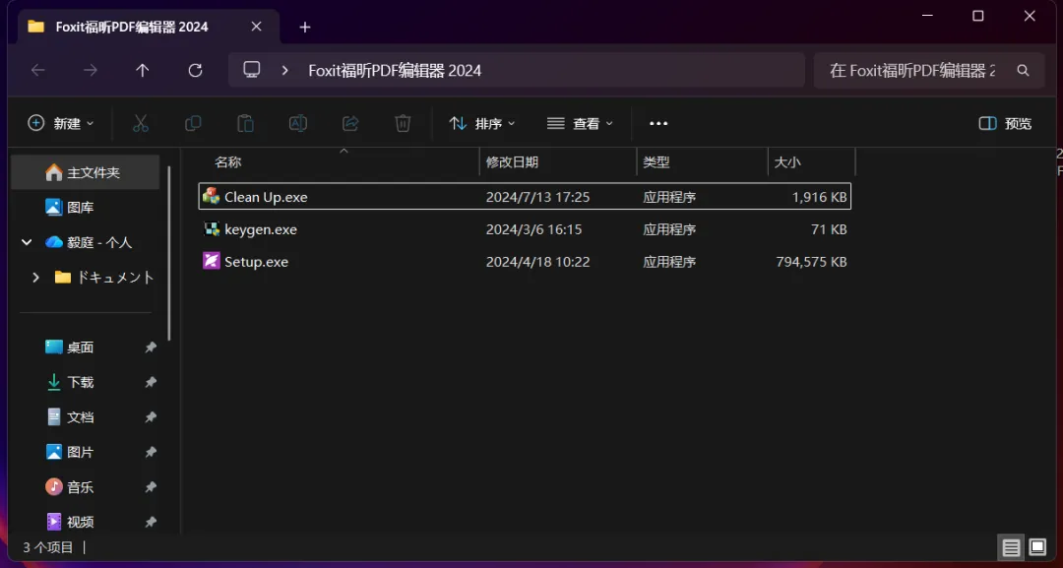Open new tab with plus button
This screenshot has width=1063, height=568.
[x=305, y=28]
